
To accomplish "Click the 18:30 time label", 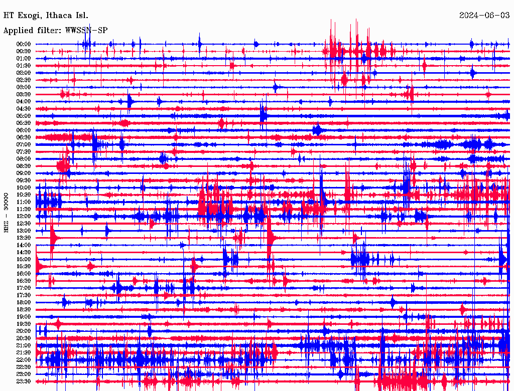I will 24,309.
